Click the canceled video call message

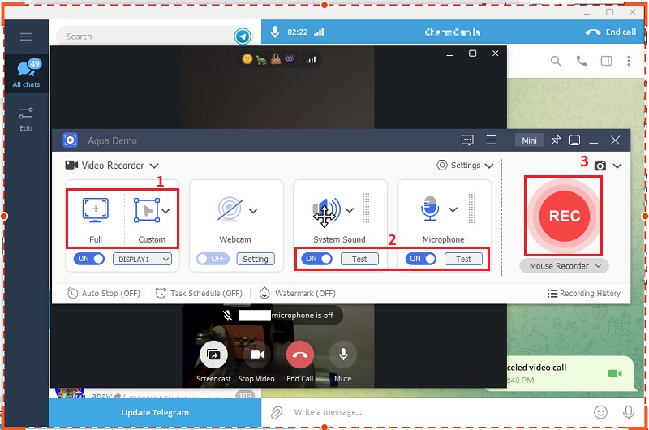(x=570, y=374)
